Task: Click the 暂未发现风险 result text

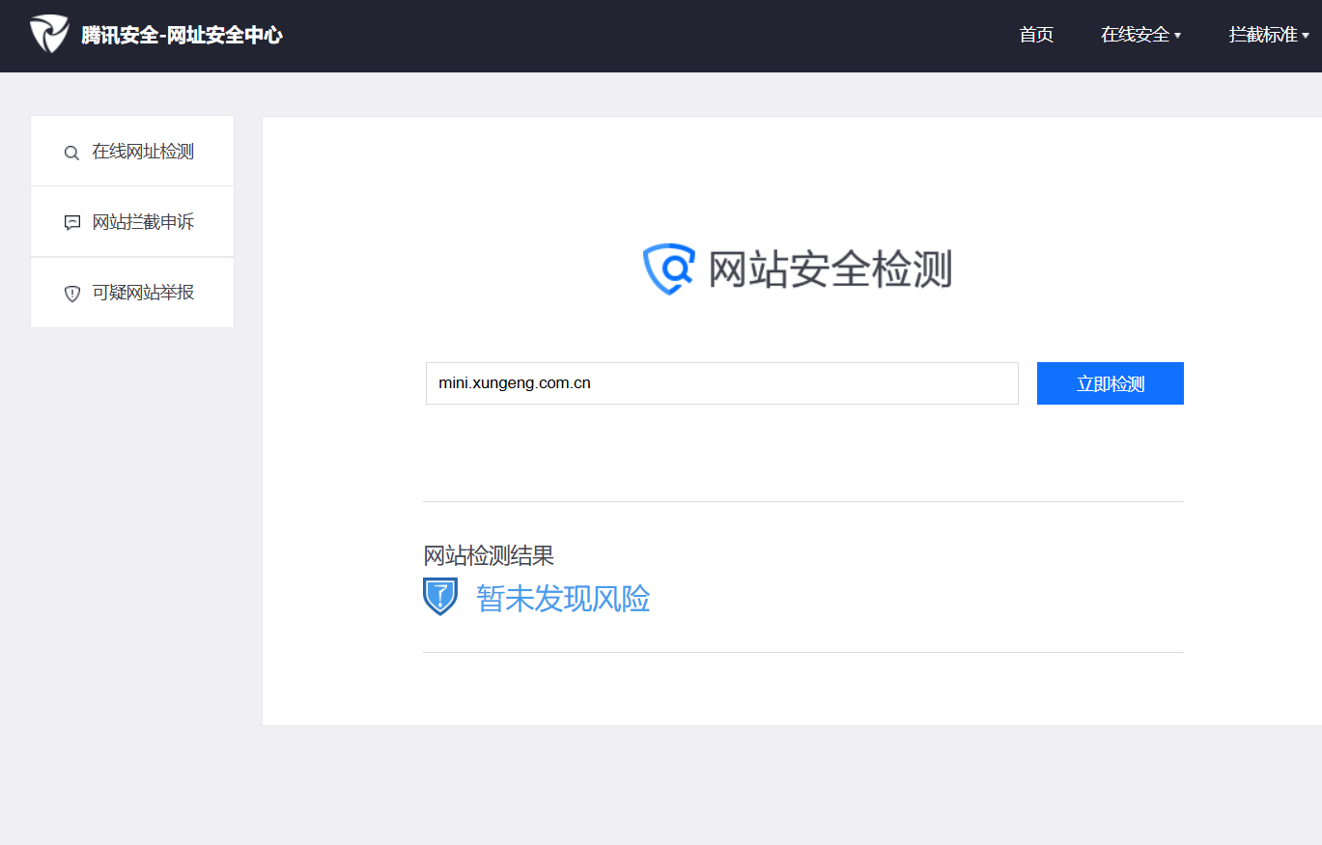Action: click(x=563, y=599)
